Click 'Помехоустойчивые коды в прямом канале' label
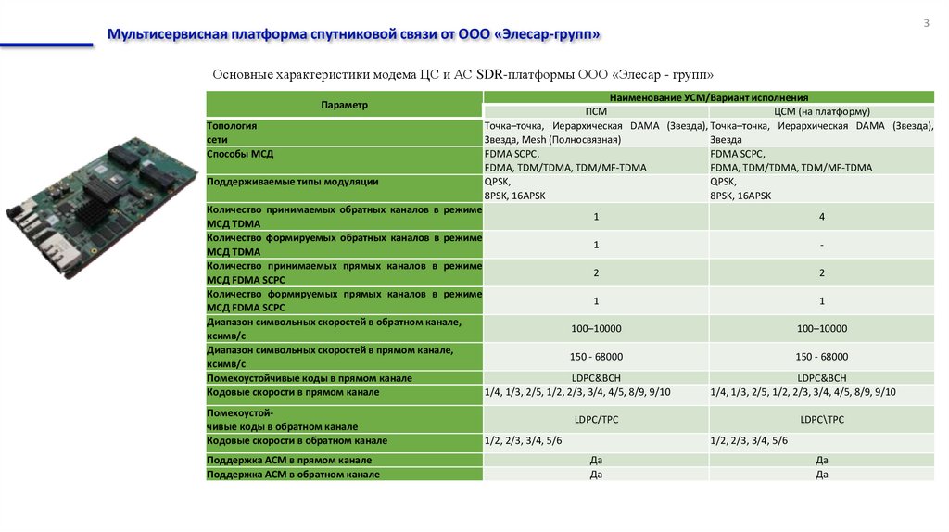The image size is (949, 532). point(345,377)
